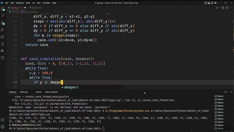Create a new terminal with plus icon
Viewport: 234px width, 132px height.
[225, 92]
